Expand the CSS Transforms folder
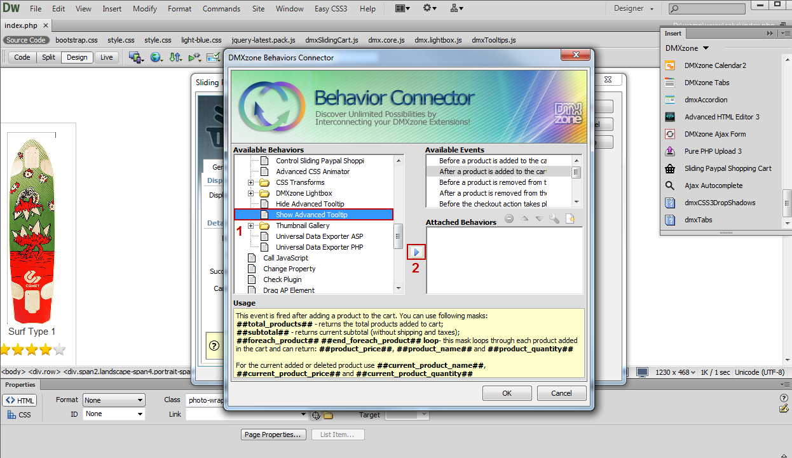 tap(251, 182)
